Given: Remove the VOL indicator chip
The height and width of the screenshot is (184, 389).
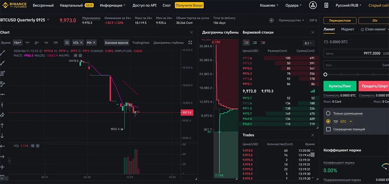Looking at the screenshot, I should [81, 43].
